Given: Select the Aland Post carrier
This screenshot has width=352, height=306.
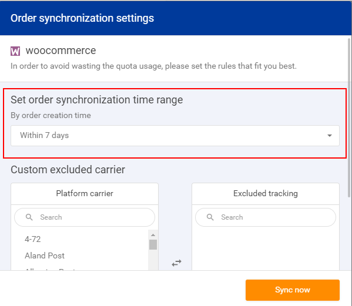Looking at the screenshot, I should coord(45,255).
